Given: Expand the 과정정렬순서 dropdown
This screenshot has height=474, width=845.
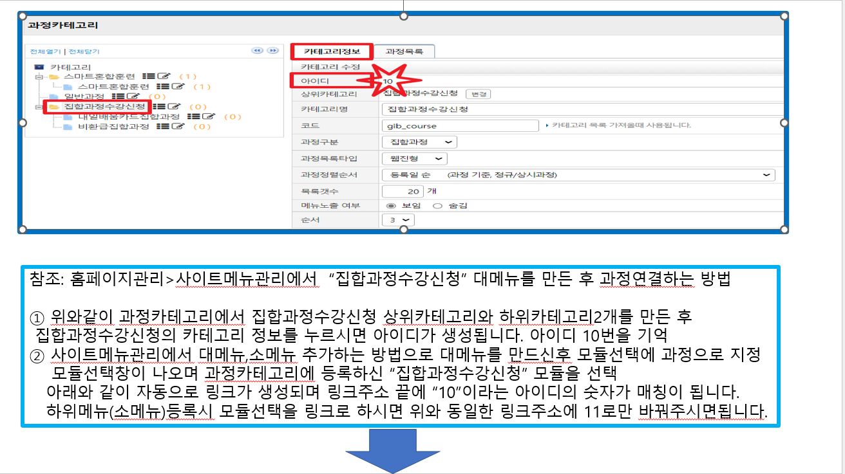Looking at the screenshot, I should (x=578, y=175).
